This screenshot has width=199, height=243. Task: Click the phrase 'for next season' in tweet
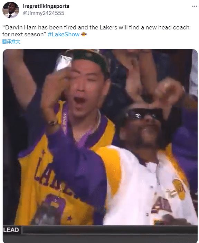pos(23,34)
